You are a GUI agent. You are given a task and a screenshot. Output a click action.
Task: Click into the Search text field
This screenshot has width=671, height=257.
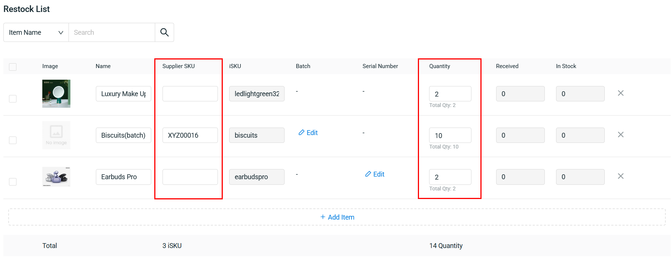tap(112, 33)
